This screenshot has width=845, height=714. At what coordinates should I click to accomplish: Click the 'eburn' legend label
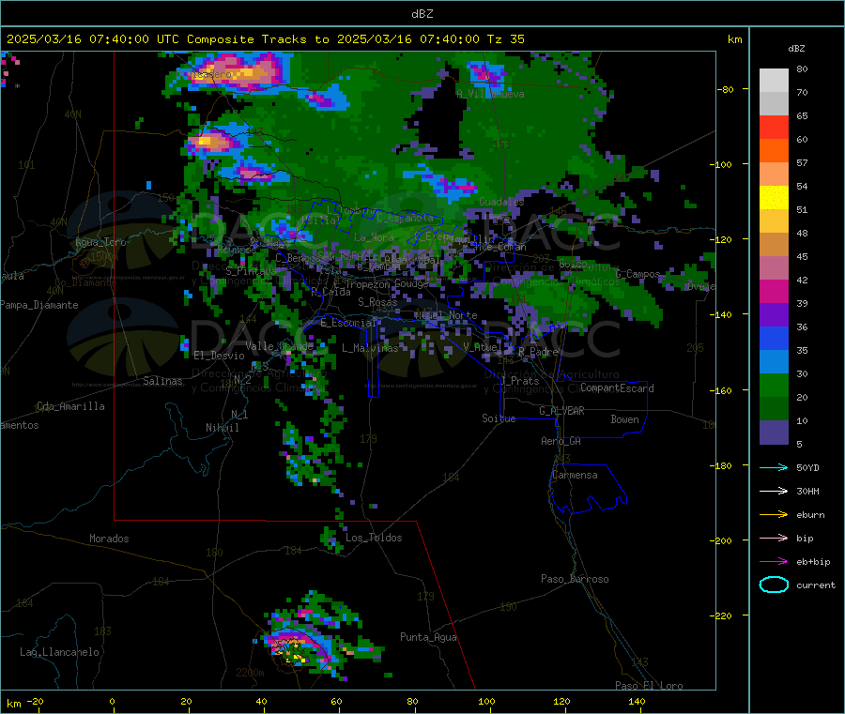(x=810, y=515)
